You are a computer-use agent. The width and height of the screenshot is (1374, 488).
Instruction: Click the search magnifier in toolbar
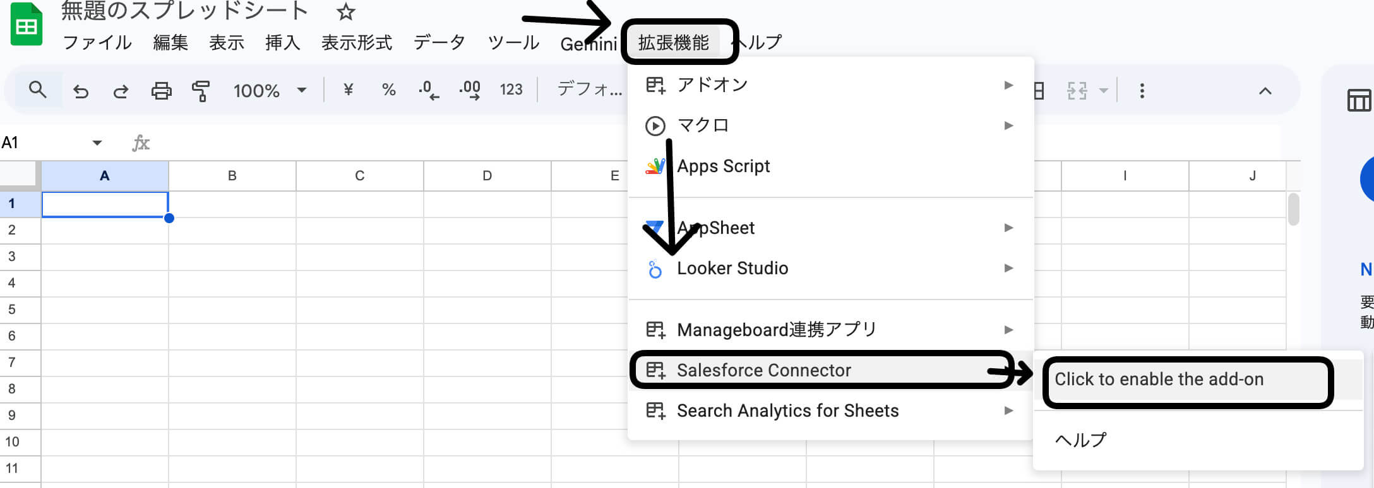coord(38,90)
